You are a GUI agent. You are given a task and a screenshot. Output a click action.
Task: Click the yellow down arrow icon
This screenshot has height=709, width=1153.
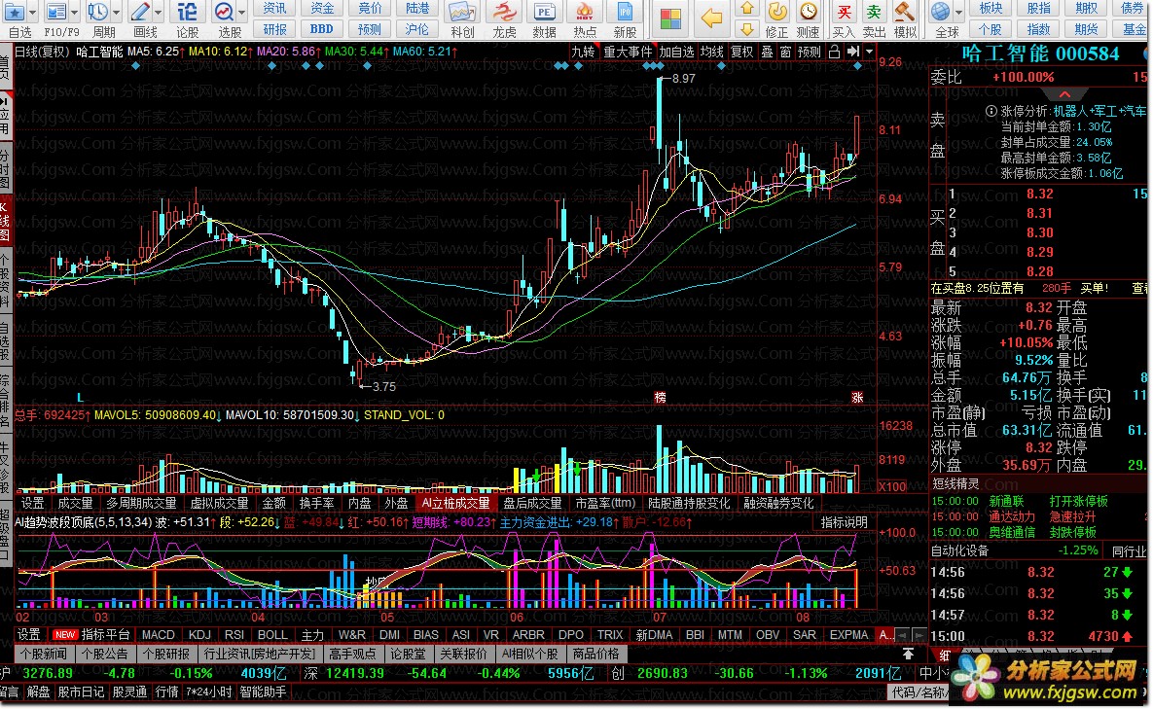pos(747,28)
